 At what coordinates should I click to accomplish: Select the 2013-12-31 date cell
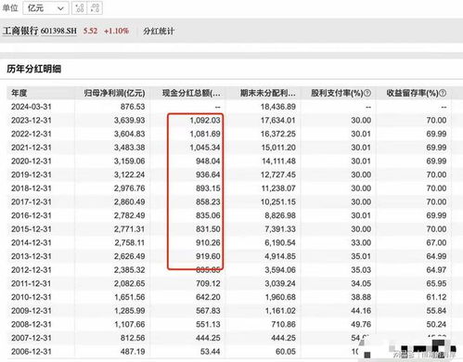[x=32, y=256]
